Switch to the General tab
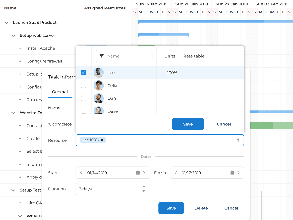This screenshot has width=293, height=220. pos(60,92)
